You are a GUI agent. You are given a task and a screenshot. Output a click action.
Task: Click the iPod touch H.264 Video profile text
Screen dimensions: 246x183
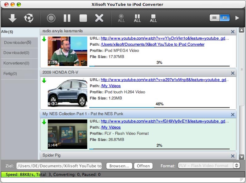point(125,92)
